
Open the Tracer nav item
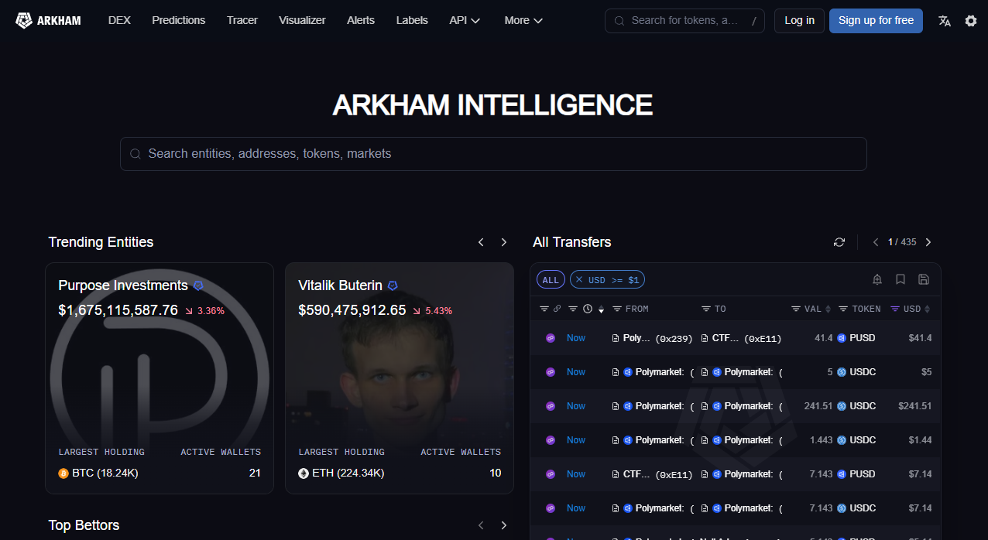pos(242,20)
